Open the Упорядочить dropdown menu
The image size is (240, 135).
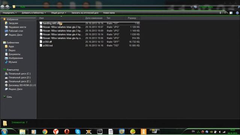click(9, 13)
